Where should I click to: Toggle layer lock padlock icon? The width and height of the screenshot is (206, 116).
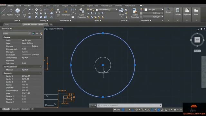point(94,10)
